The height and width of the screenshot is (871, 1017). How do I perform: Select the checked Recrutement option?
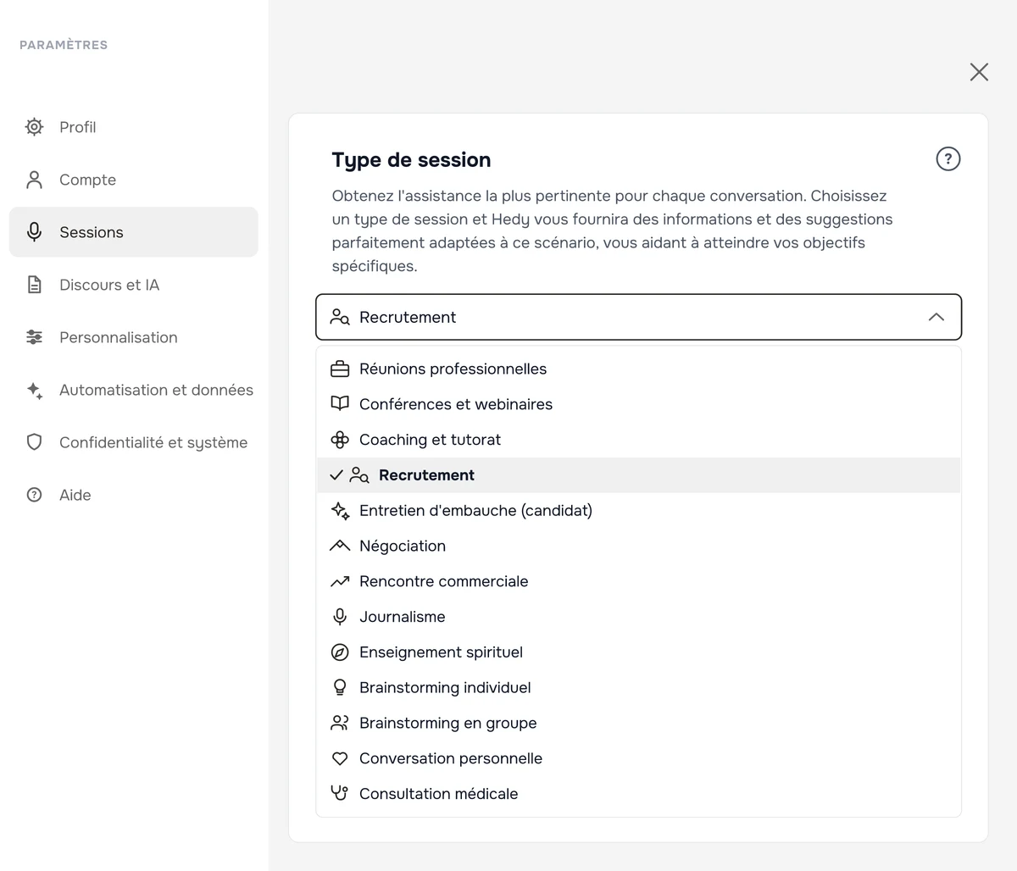coord(639,475)
